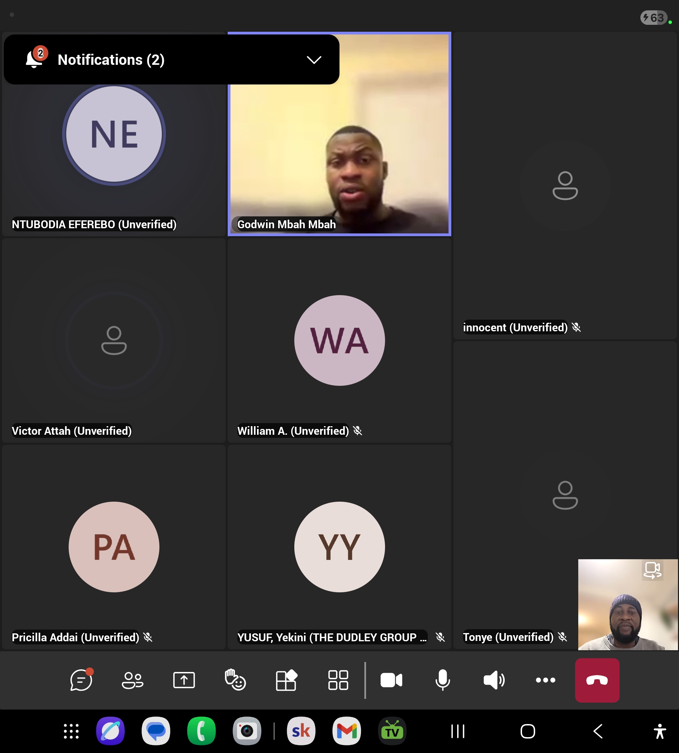Open Gmail from the taskbar

(x=347, y=731)
